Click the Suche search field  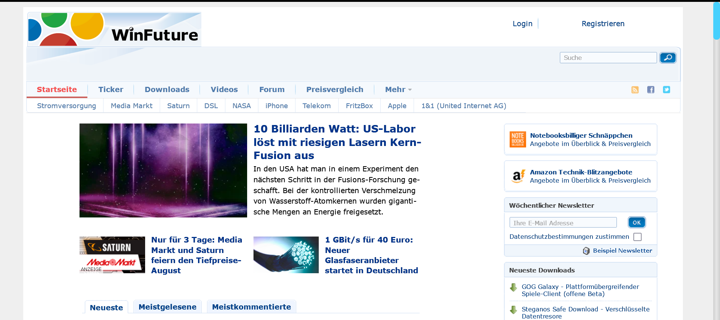coord(608,58)
